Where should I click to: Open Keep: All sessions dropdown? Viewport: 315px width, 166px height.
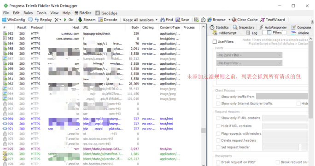pyautogui.click(x=140, y=20)
